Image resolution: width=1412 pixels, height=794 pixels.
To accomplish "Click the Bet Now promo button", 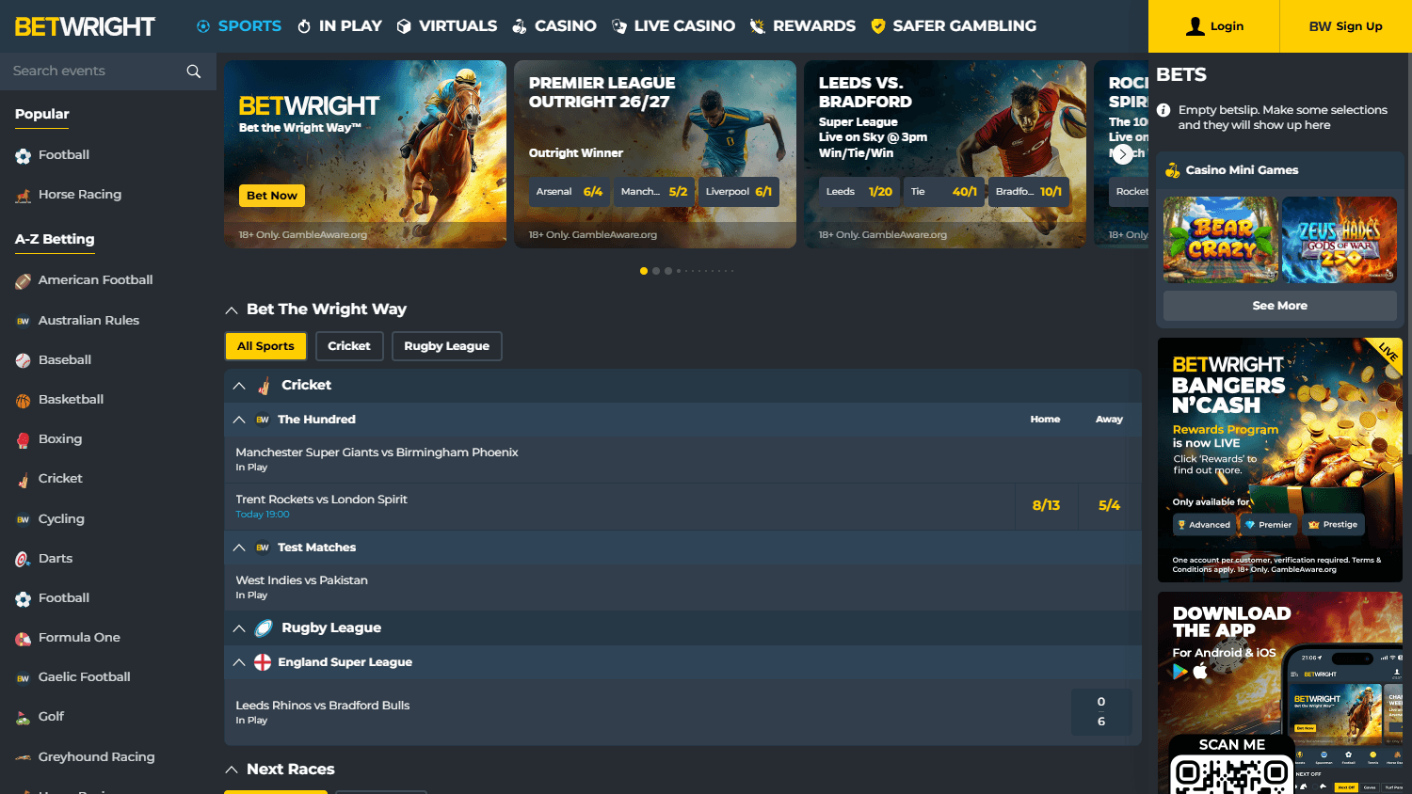I will [x=272, y=196].
